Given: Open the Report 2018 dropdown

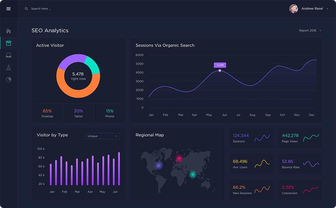Looking at the screenshot, I should 310,31.
